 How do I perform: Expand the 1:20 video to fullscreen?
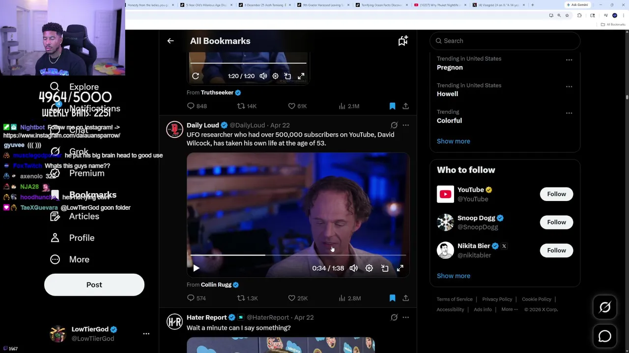(x=301, y=76)
